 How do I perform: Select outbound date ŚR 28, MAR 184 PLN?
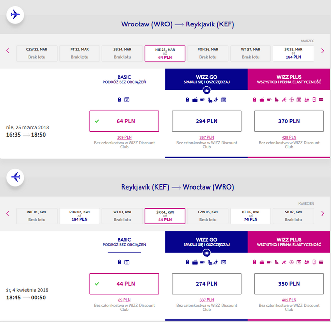[x=293, y=53]
